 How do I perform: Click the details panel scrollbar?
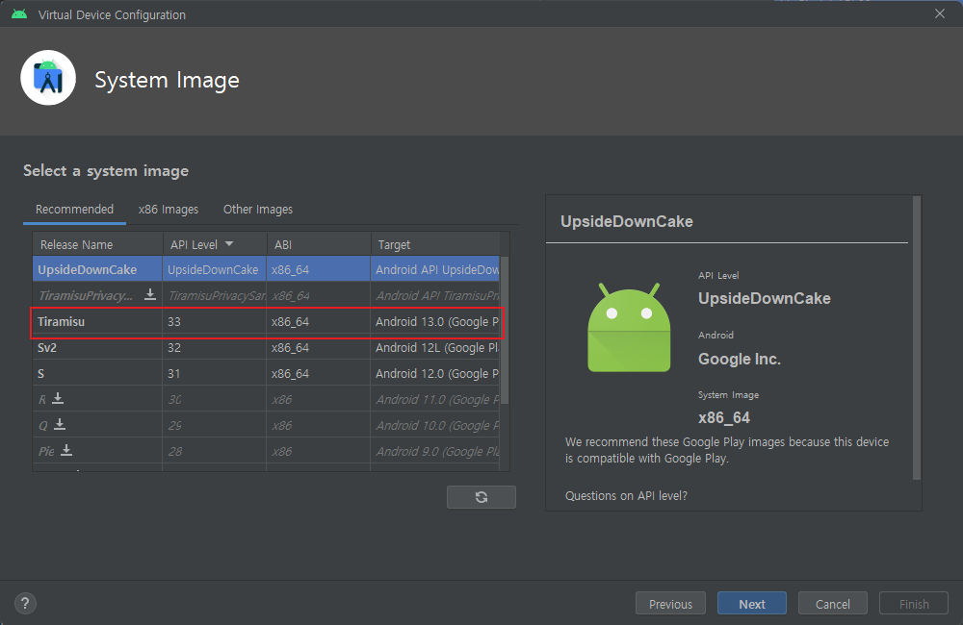(917, 337)
